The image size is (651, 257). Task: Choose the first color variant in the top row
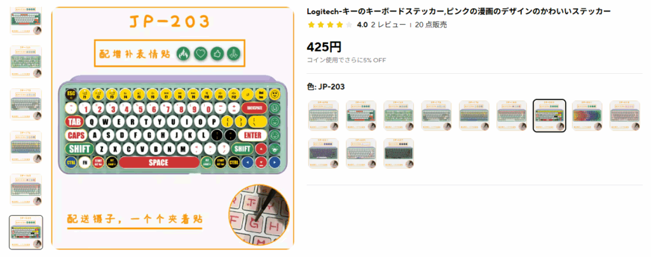pos(324,116)
